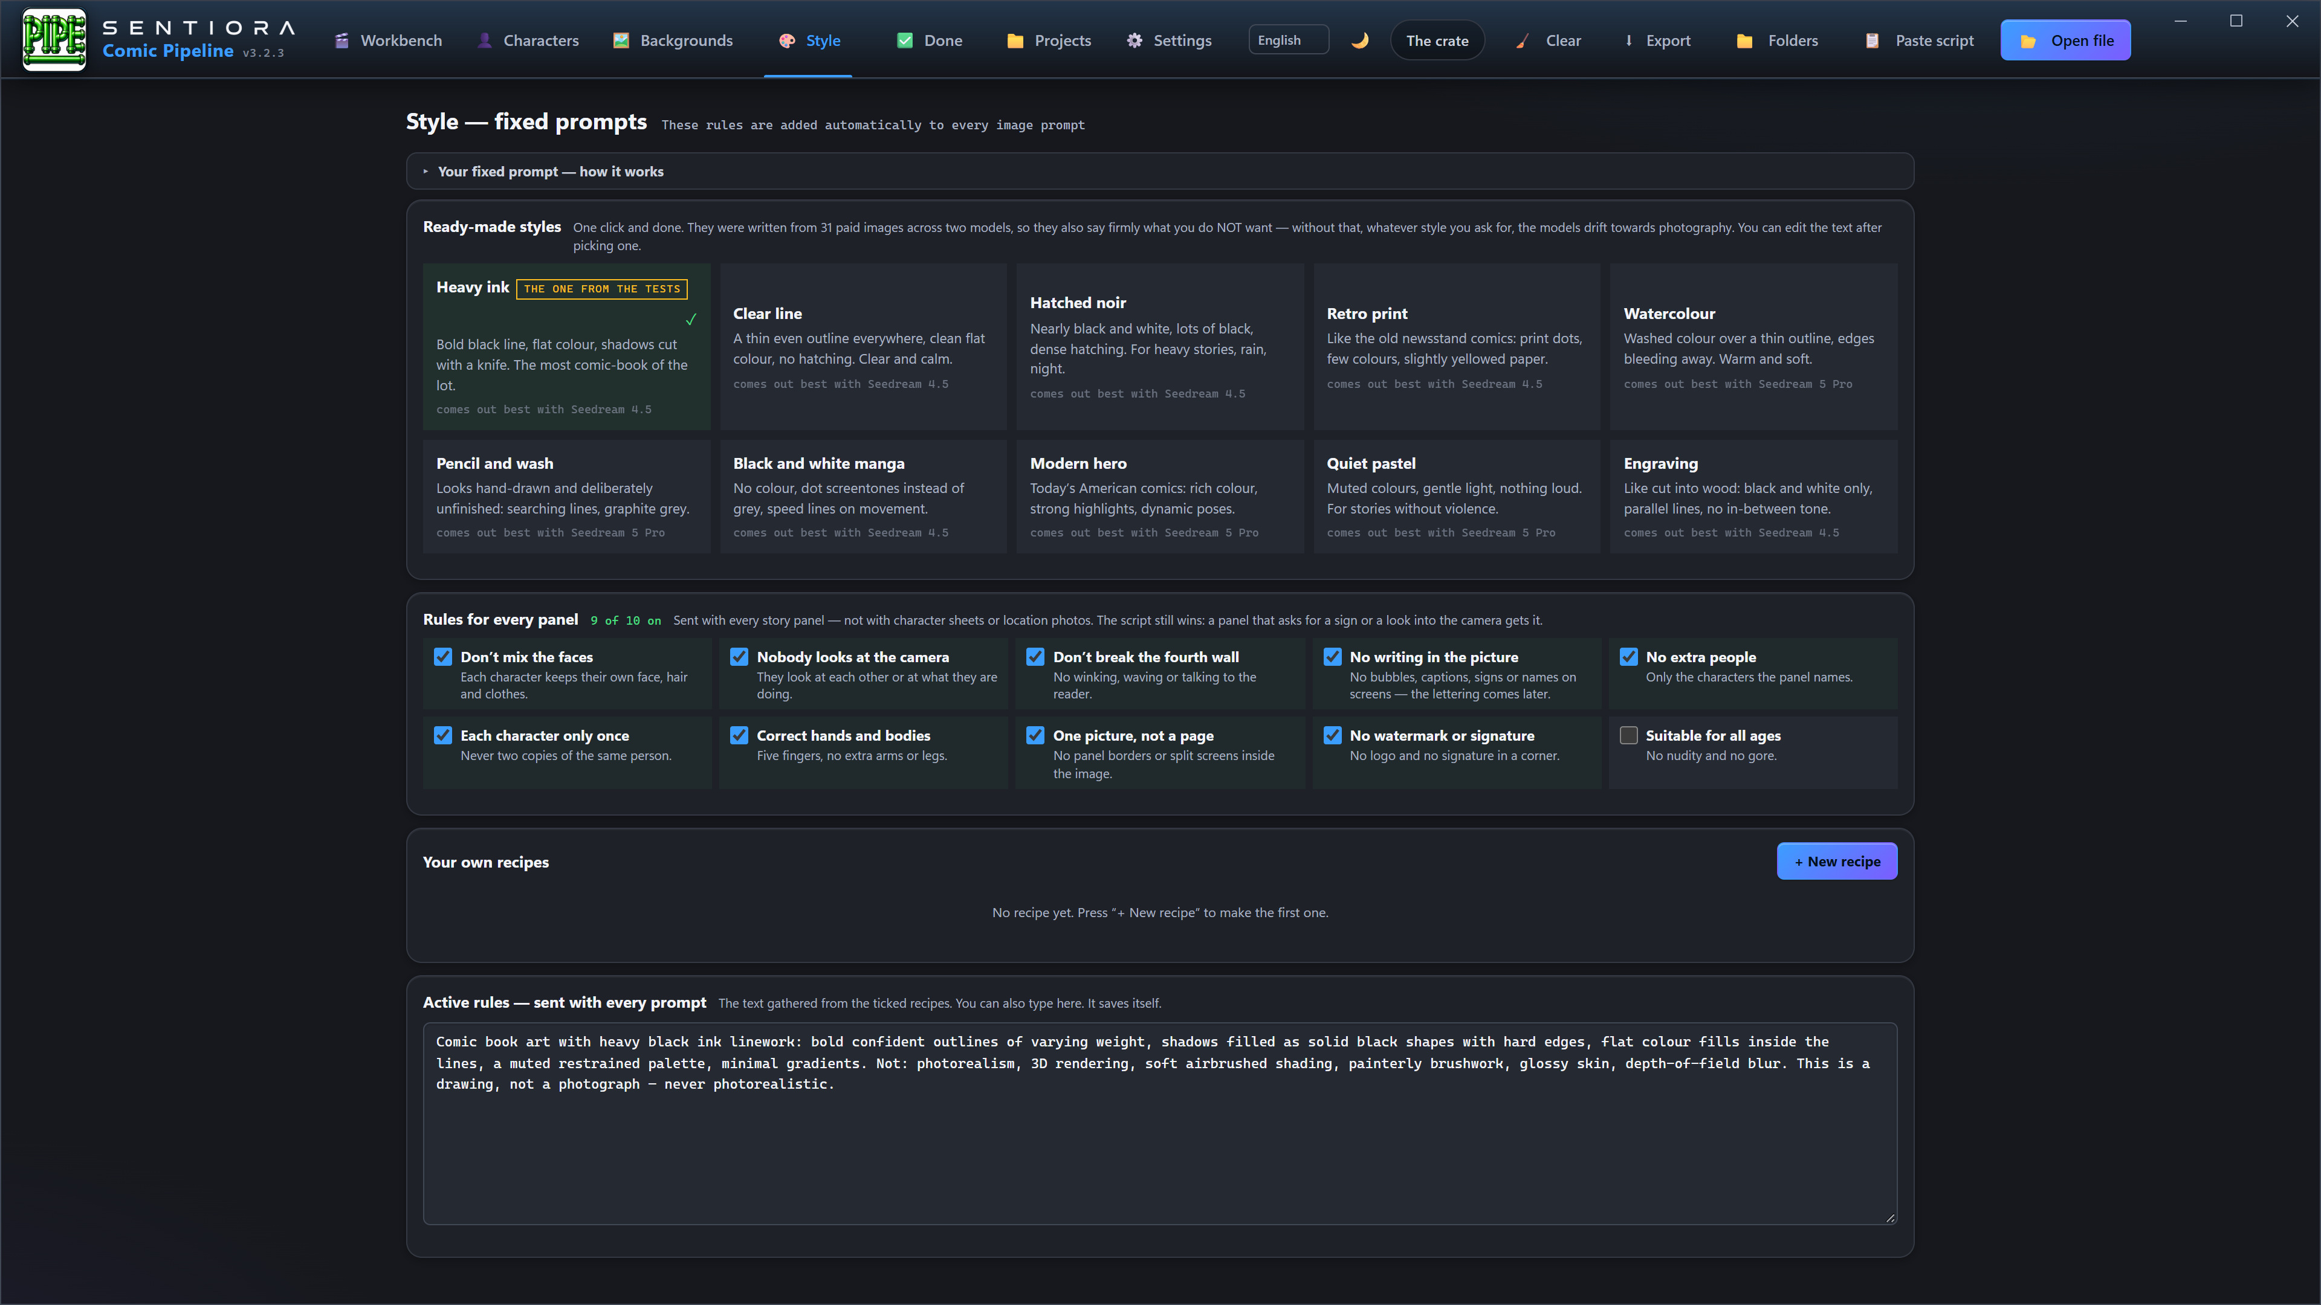Toggle "One picture, not a page" checkbox
Viewport: 2321px width, 1305px height.
coord(1035,735)
